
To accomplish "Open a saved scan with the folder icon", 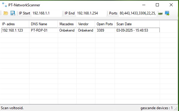I will (x=6, y=13).
